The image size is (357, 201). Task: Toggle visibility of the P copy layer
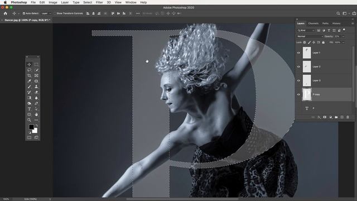298,94
